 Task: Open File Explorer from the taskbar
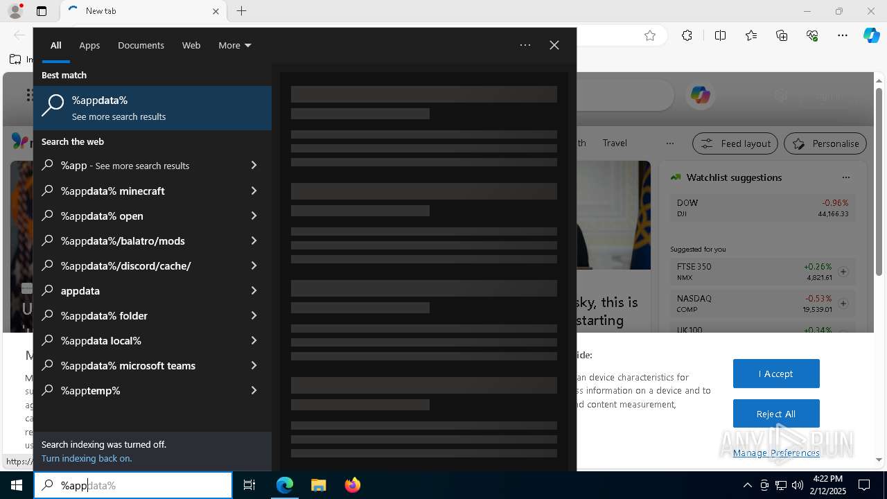[318, 485]
